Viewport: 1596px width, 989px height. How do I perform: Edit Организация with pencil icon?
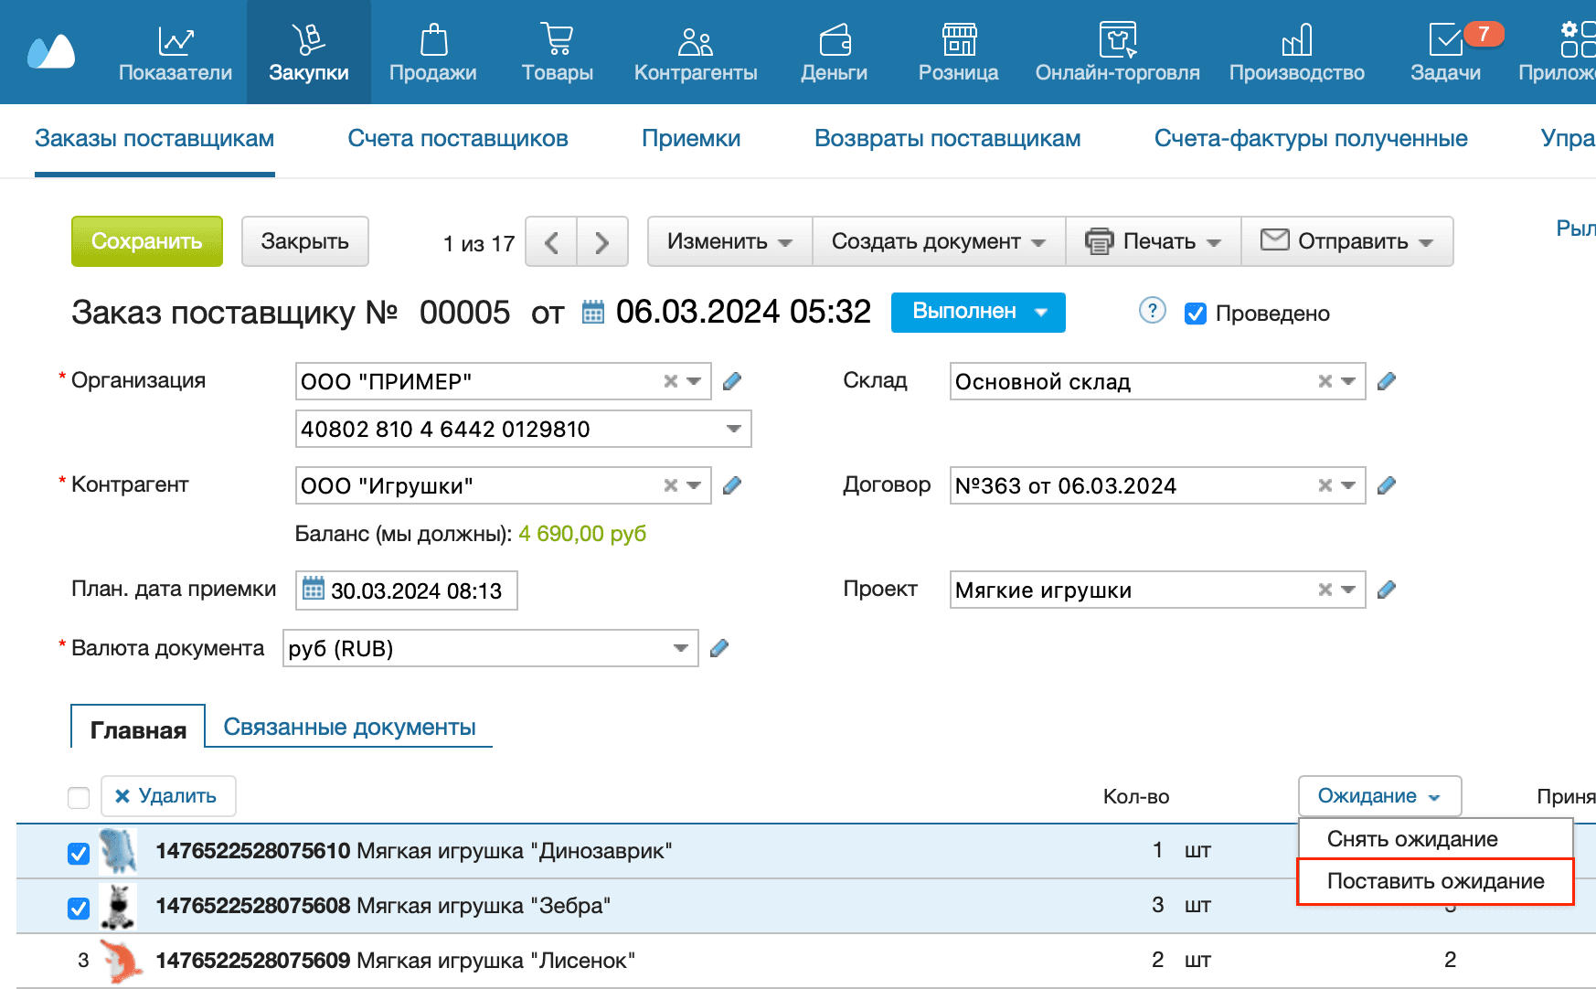click(732, 381)
